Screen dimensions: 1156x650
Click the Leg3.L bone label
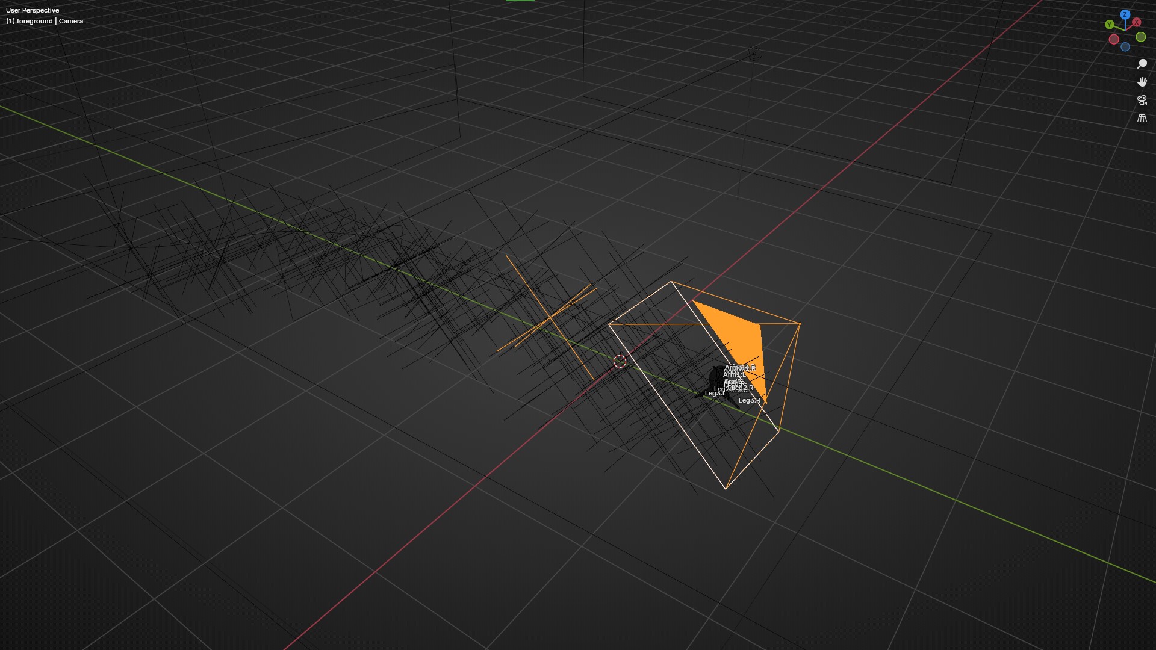[715, 393]
